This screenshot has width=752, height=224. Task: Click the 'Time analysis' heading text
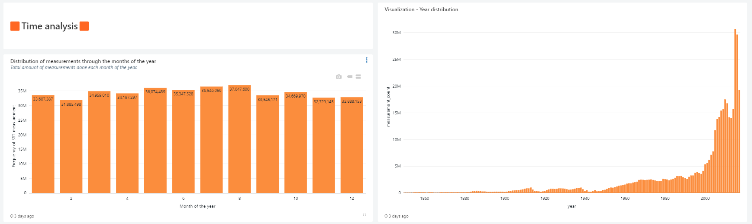(50, 26)
